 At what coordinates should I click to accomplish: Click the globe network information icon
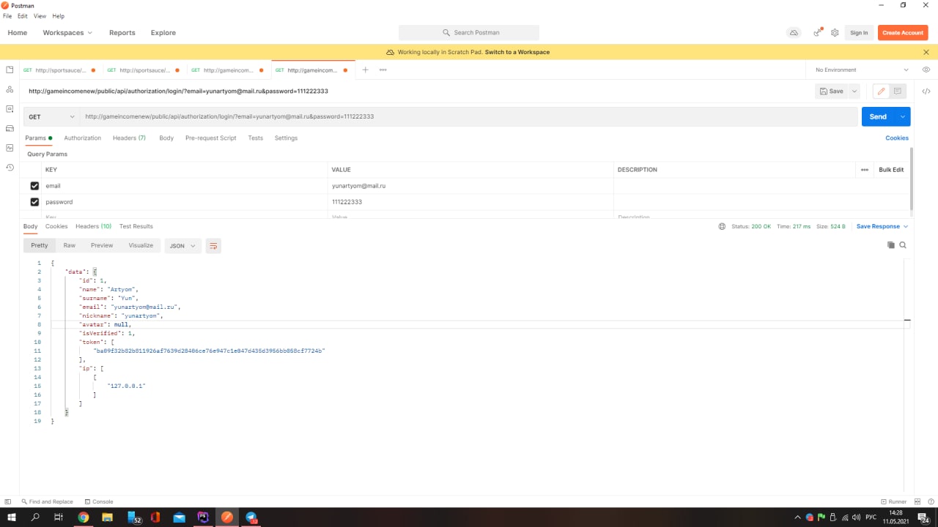point(722,226)
